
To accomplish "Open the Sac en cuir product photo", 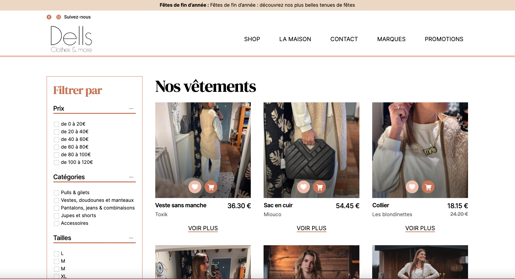I will tap(311, 150).
